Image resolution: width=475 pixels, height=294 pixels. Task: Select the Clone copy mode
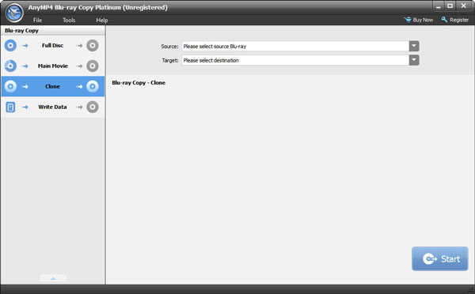pos(53,86)
